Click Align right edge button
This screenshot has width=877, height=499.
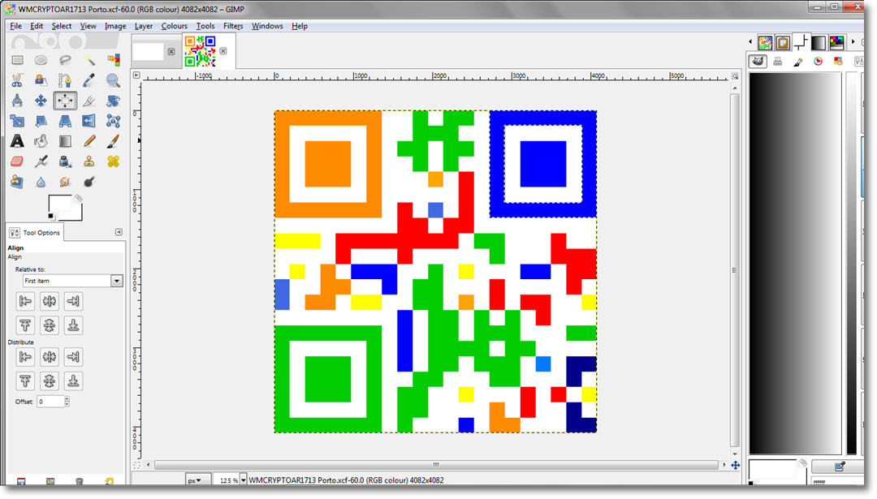pyautogui.click(x=73, y=301)
